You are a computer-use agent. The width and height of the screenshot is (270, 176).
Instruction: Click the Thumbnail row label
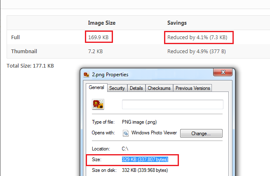point(24,52)
